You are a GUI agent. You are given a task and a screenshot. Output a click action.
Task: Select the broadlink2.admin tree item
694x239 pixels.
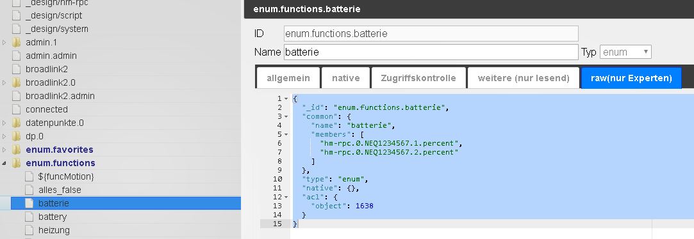tap(60, 96)
